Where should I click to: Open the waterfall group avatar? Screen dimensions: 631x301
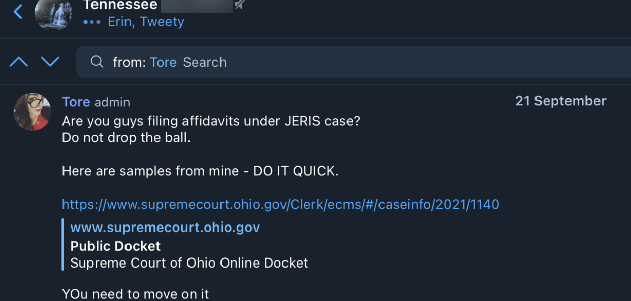(53, 14)
